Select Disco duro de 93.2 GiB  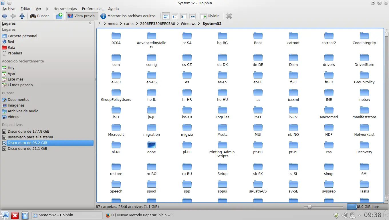tap(47, 143)
